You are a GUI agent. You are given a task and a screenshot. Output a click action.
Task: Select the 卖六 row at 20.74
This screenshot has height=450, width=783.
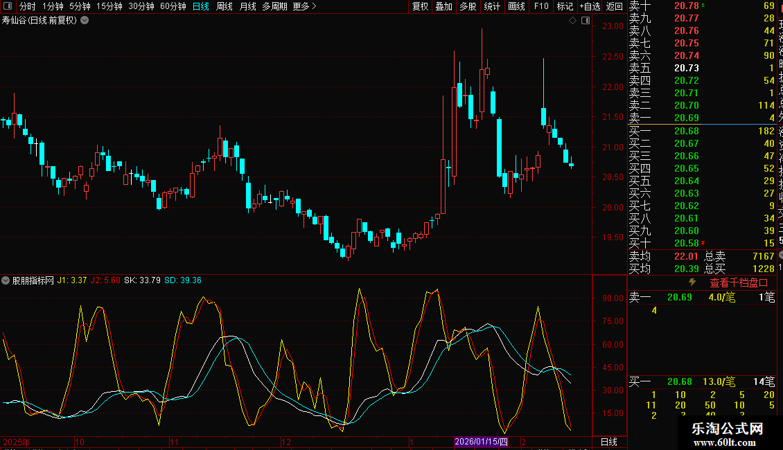[702, 55]
